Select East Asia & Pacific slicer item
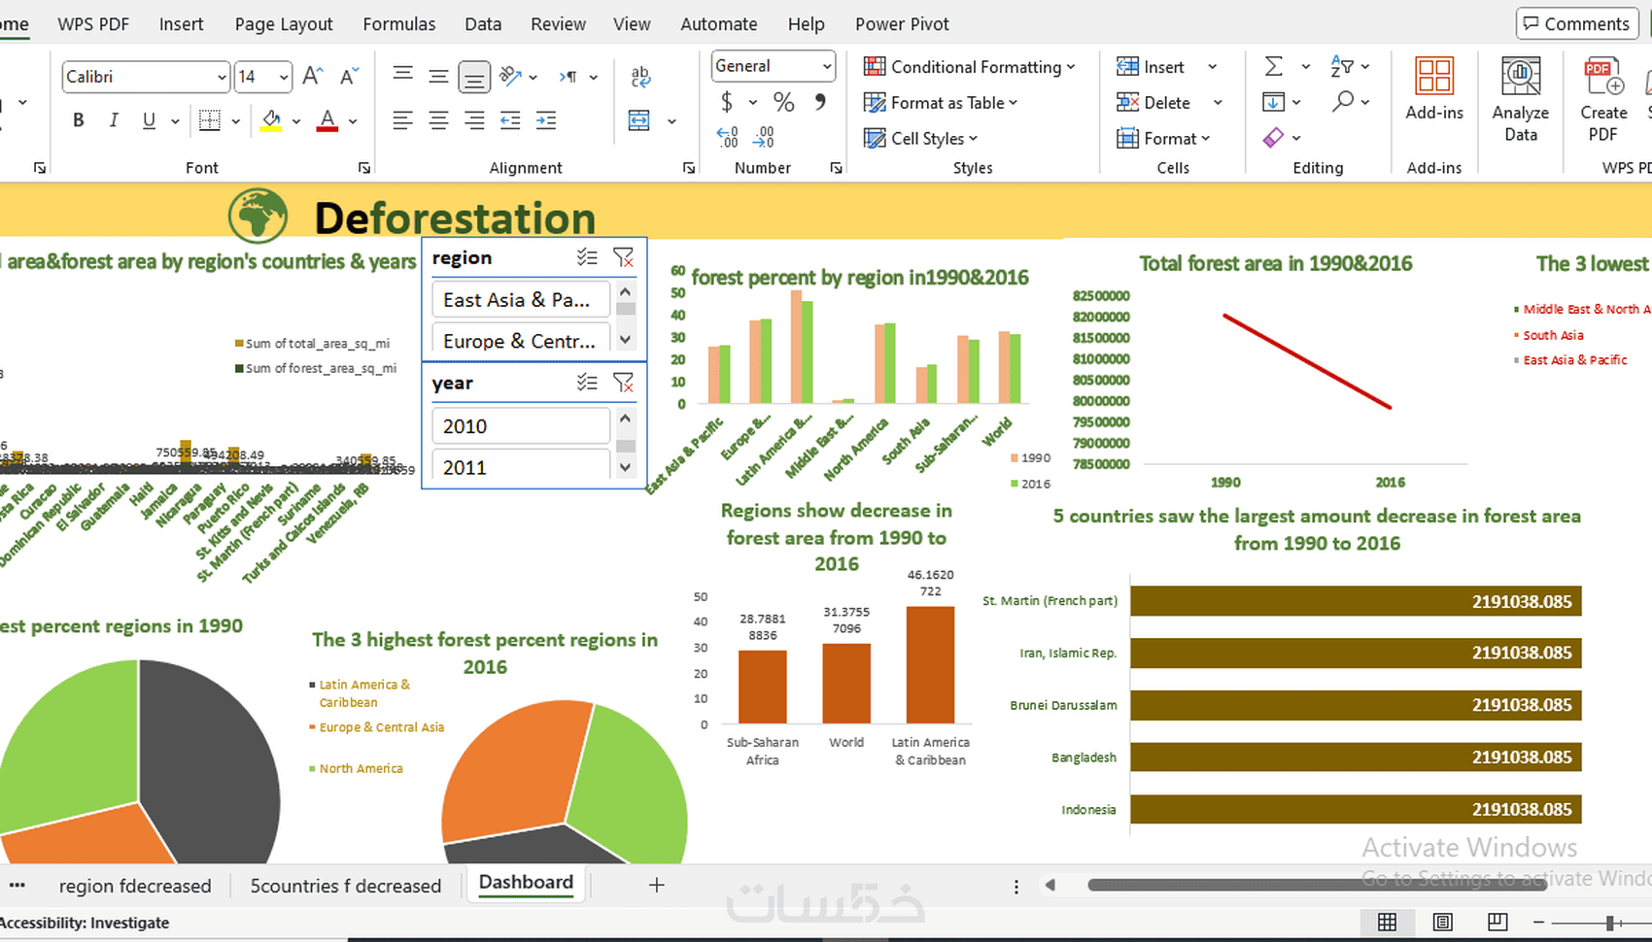 click(521, 299)
